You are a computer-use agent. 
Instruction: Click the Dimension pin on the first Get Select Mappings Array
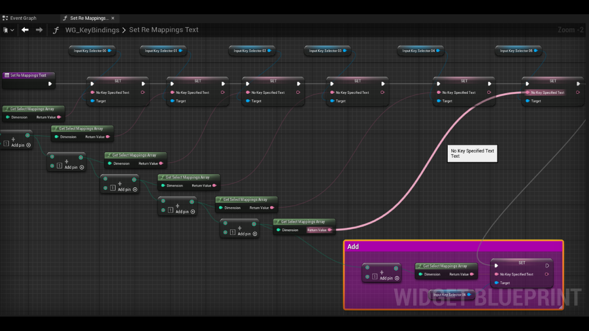pyautogui.click(x=8, y=117)
